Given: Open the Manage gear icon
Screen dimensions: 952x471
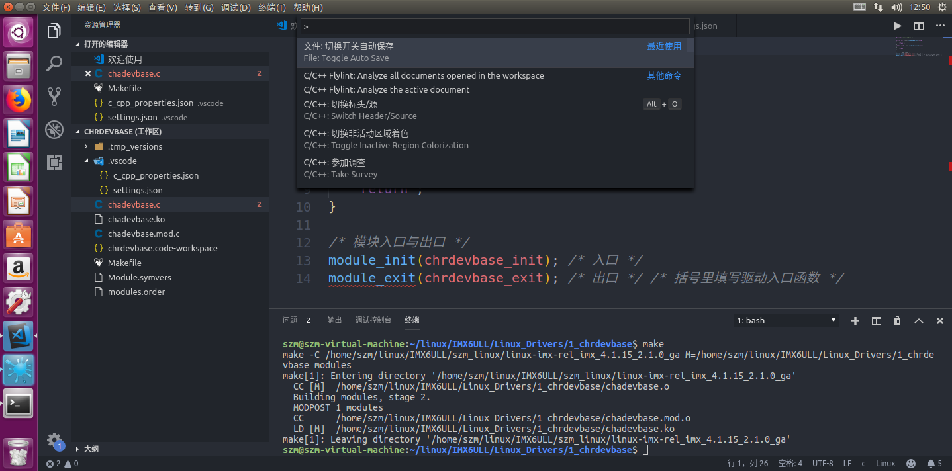Looking at the screenshot, I should 54,441.
